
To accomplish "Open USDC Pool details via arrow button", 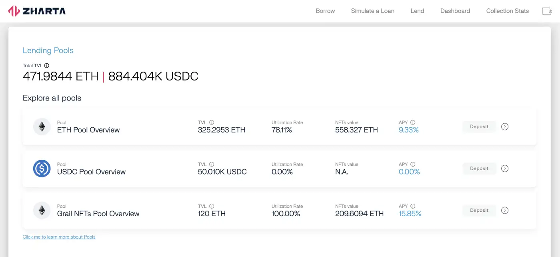I will click(505, 169).
